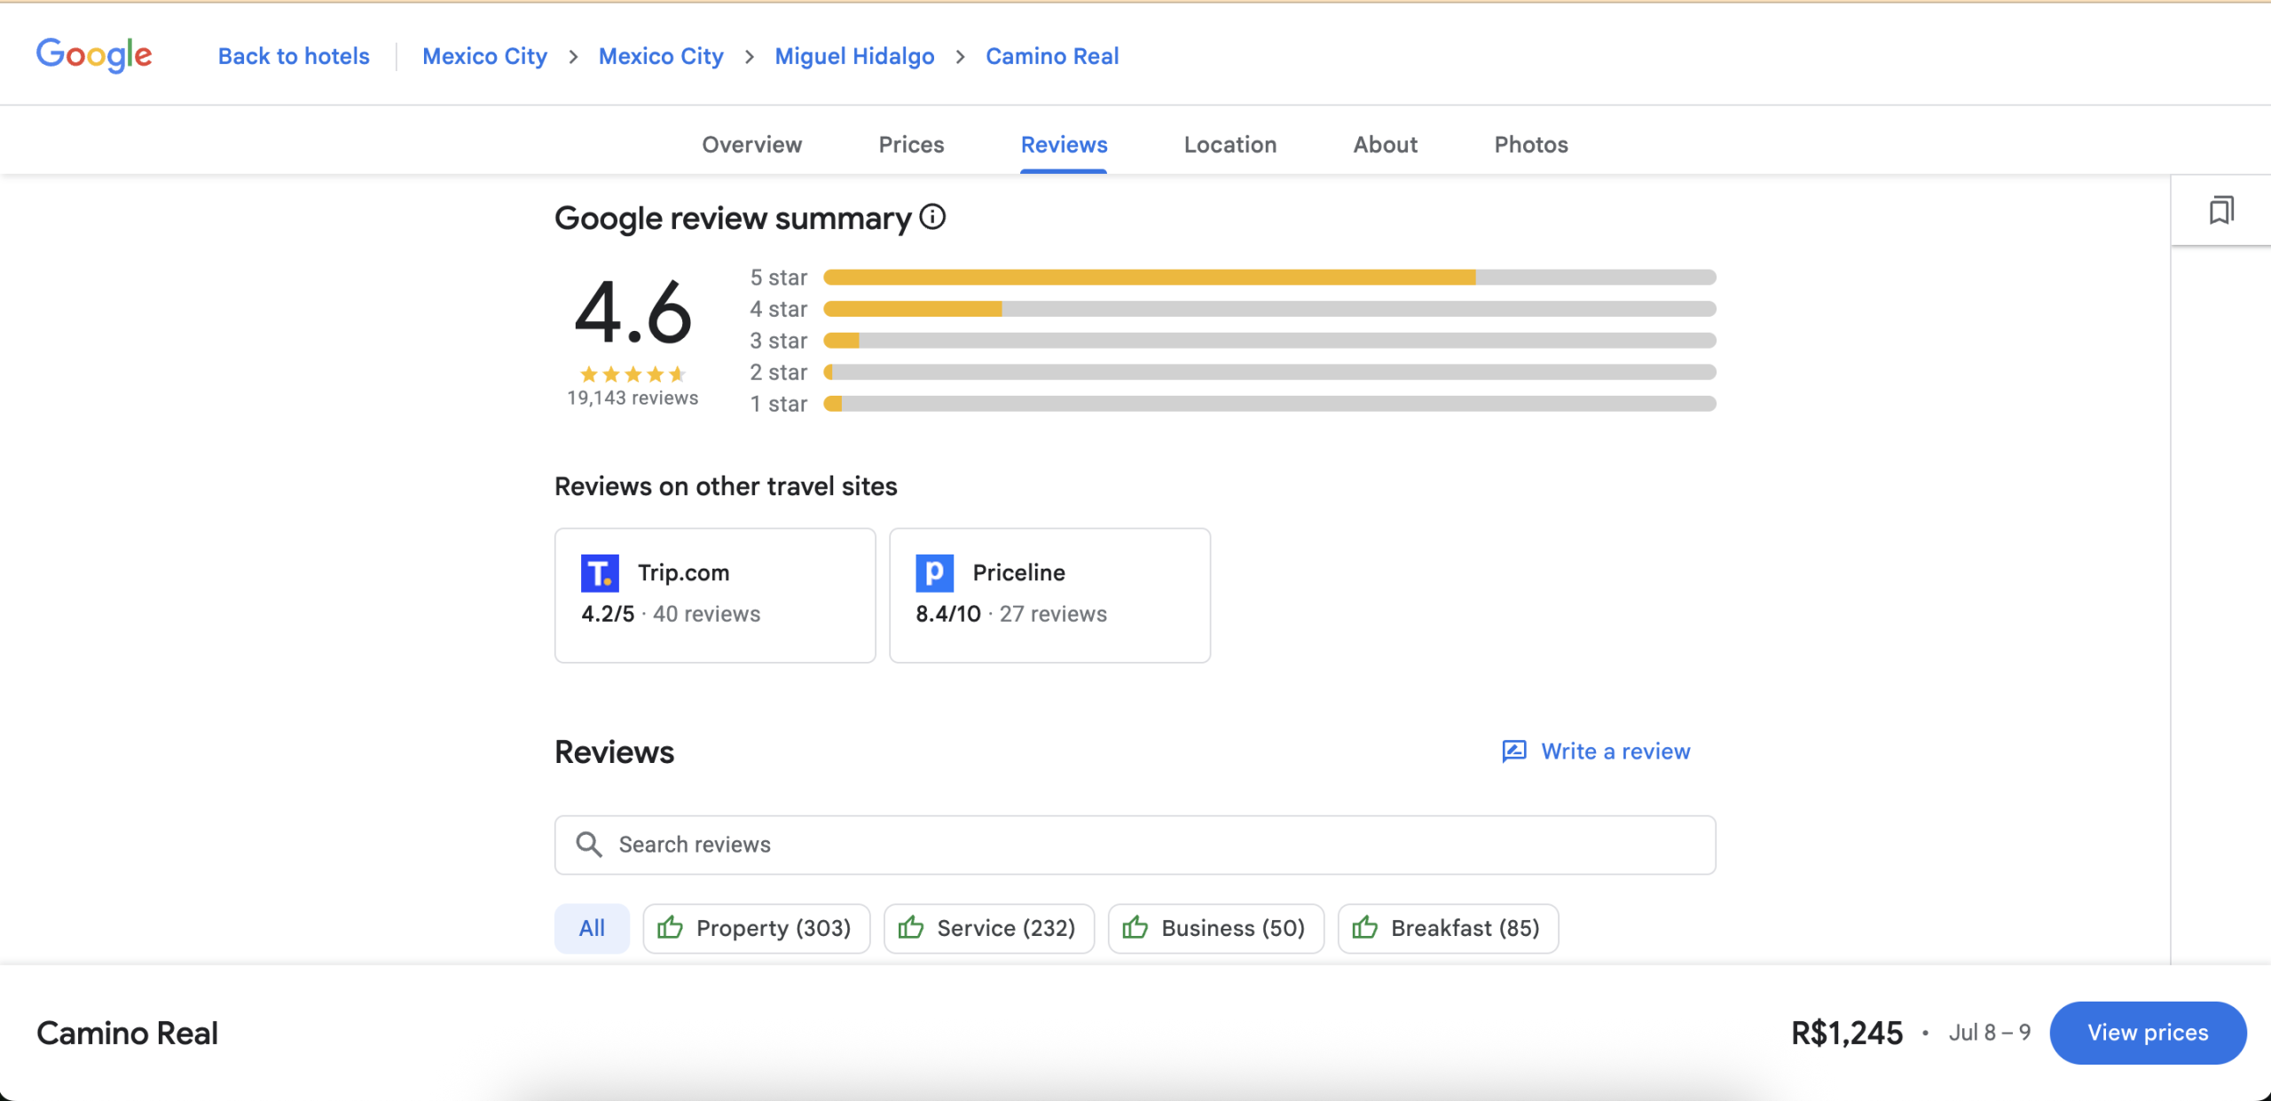Click the 4 star rating bar

coord(1269,309)
